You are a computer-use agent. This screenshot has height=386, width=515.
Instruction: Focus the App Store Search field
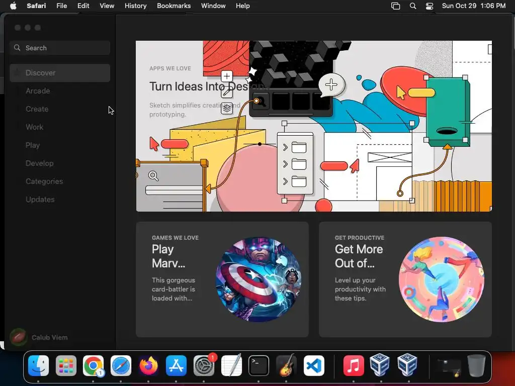[x=60, y=48]
